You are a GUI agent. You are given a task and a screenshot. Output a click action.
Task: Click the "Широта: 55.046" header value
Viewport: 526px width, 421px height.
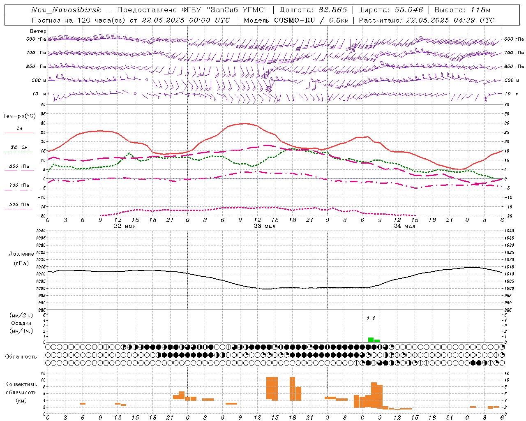pos(391,10)
